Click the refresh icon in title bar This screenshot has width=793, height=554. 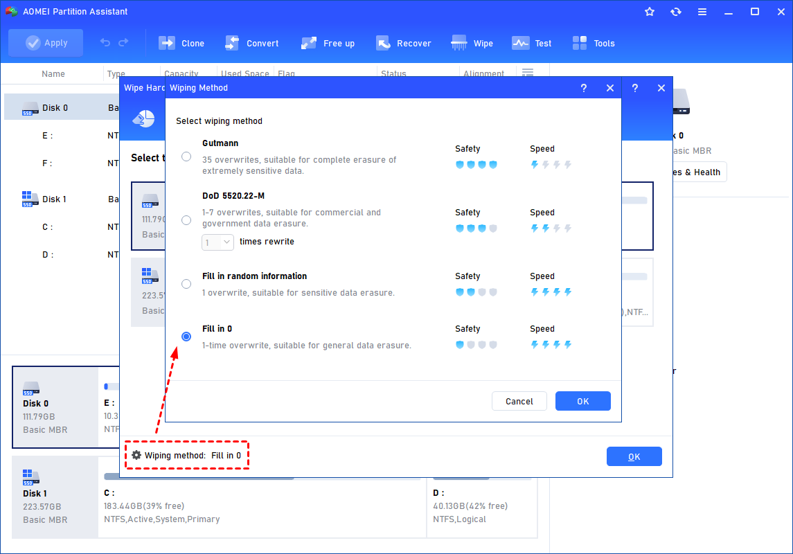pos(675,12)
